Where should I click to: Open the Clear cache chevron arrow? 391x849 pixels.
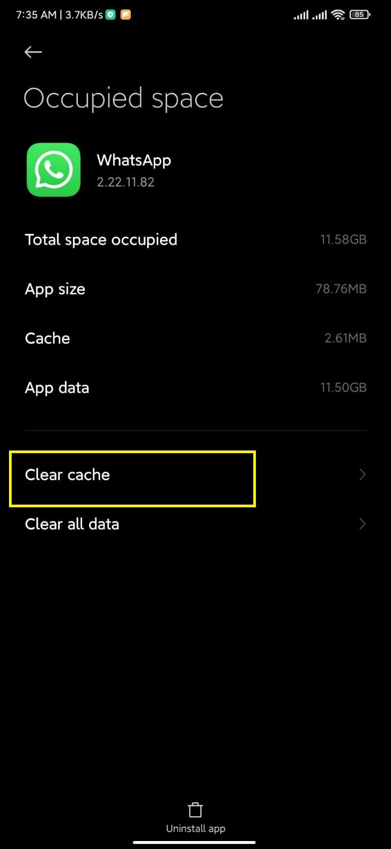point(362,474)
